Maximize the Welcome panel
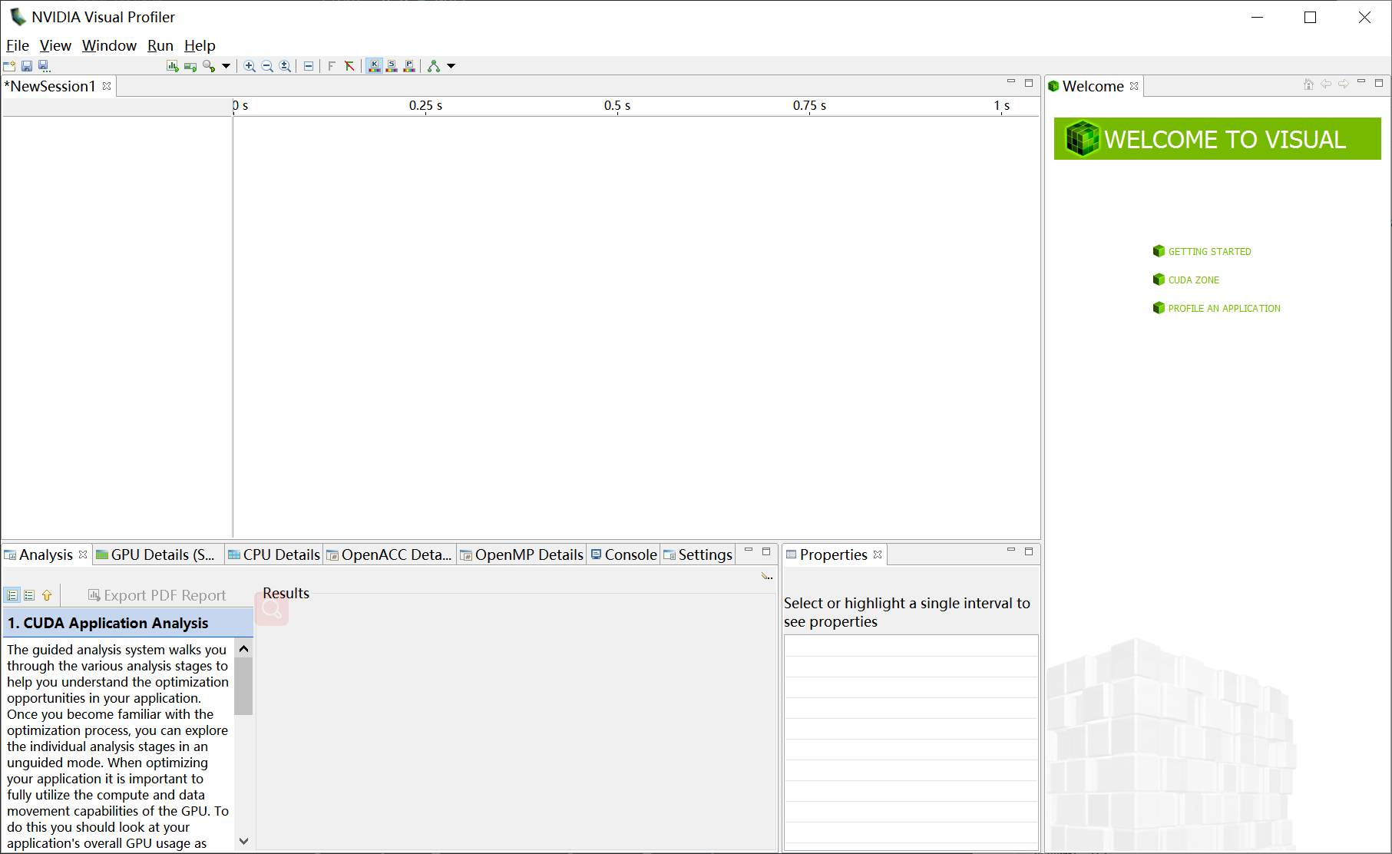The image size is (1392, 854). [1379, 83]
